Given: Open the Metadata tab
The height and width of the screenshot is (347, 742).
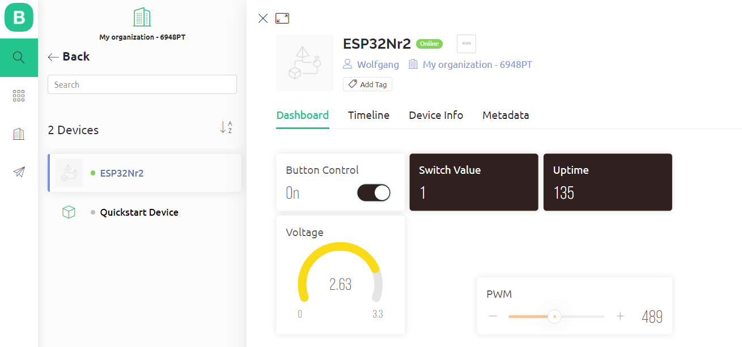Looking at the screenshot, I should pyautogui.click(x=506, y=115).
